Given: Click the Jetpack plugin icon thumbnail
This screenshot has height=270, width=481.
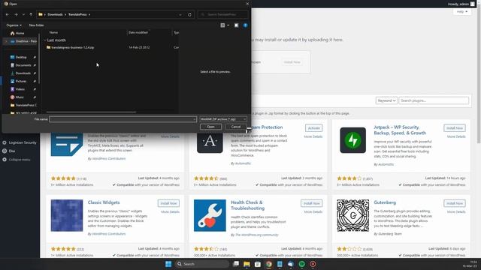Looking at the screenshot, I should [x=352, y=140].
